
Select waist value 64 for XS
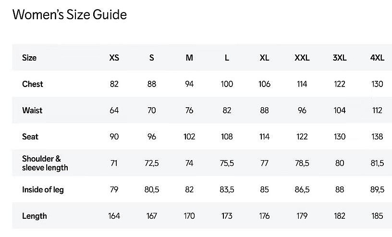114,111
